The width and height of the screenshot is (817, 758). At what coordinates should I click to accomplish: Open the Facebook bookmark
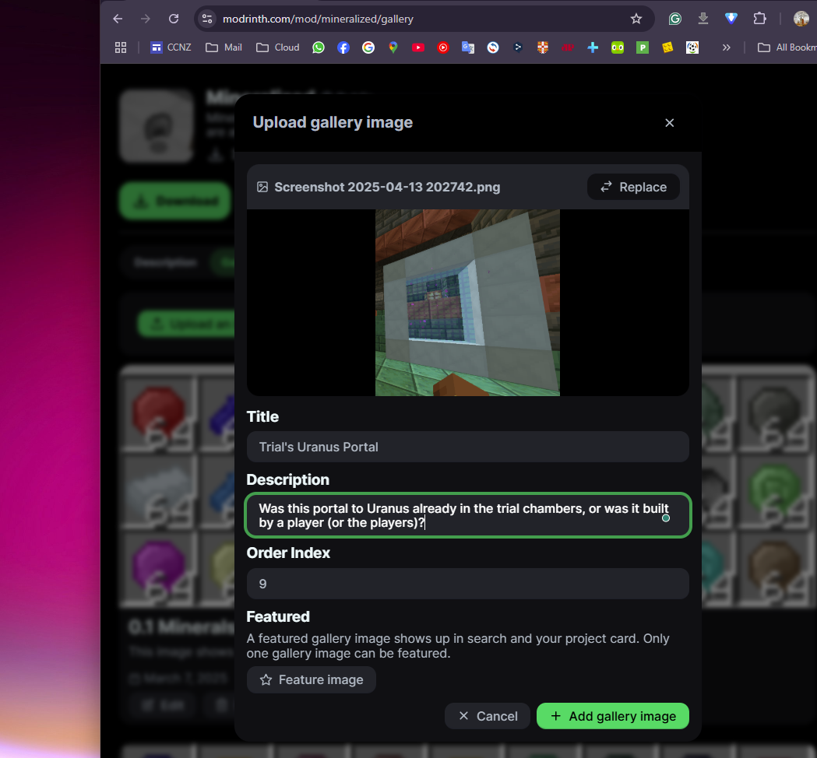coord(343,47)
